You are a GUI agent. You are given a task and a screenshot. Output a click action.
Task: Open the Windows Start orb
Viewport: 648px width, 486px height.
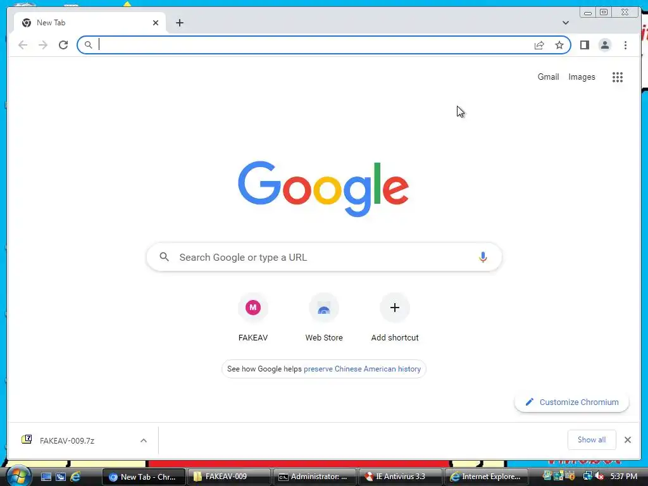point(18,476)
